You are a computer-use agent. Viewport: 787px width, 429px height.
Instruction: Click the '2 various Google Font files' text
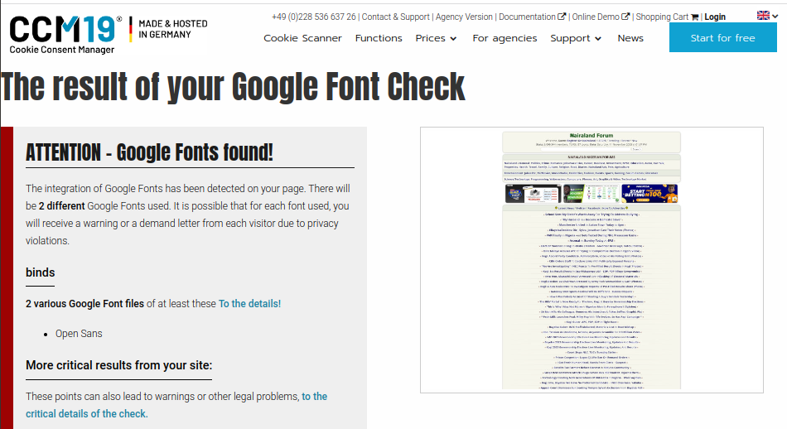84,304
